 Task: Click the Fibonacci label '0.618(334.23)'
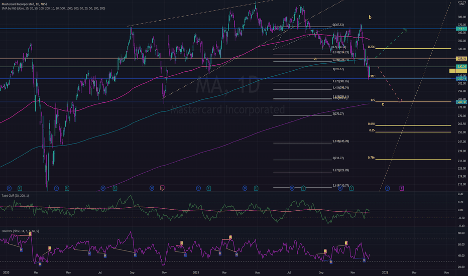(x=340, y=52)
